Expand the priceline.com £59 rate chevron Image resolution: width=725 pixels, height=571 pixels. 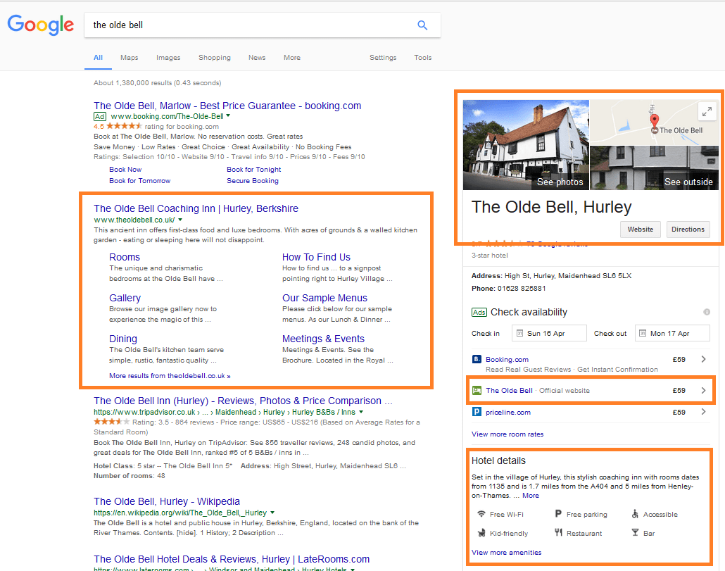tap(703, 411)
